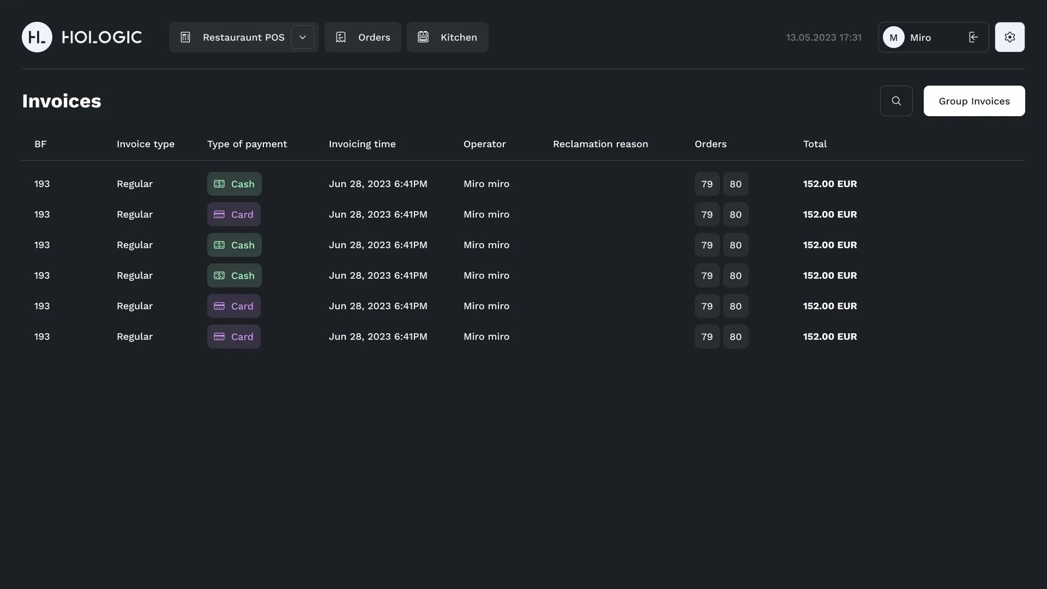Click the oven icon inside the Kitchen button
Viewport: 1047px width, 589px height.
click(x=423, y=37)
